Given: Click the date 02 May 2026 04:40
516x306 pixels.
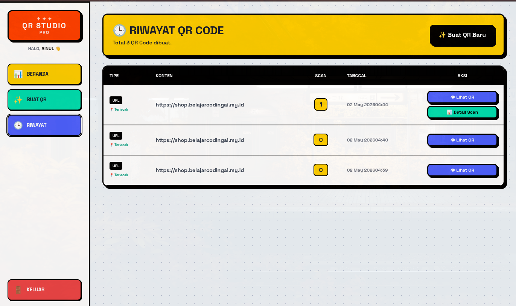Looking at the screenshot, I should pyautogui.click(x=367, y=140).
